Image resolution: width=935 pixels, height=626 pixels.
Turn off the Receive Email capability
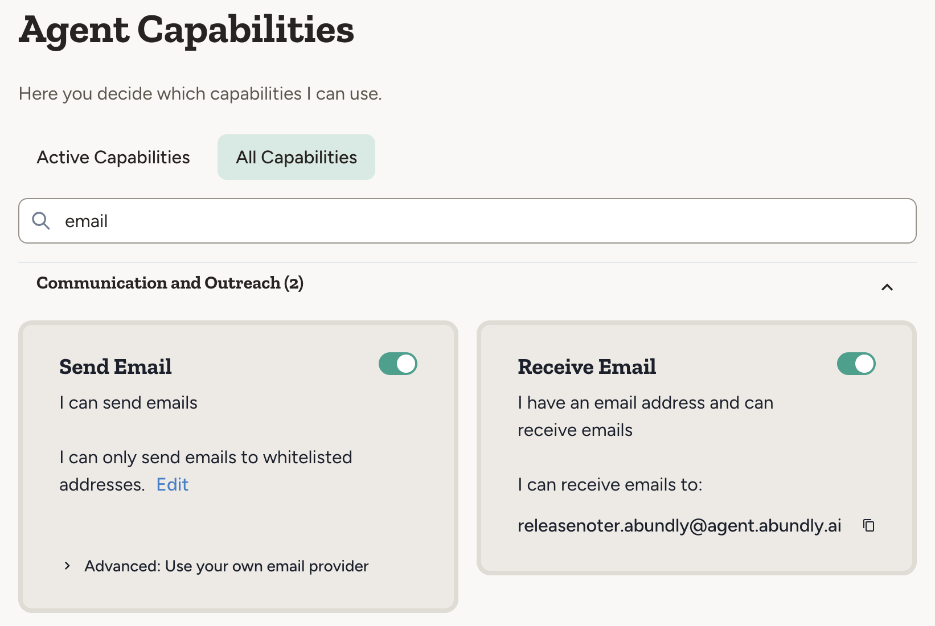pos(856,364)
